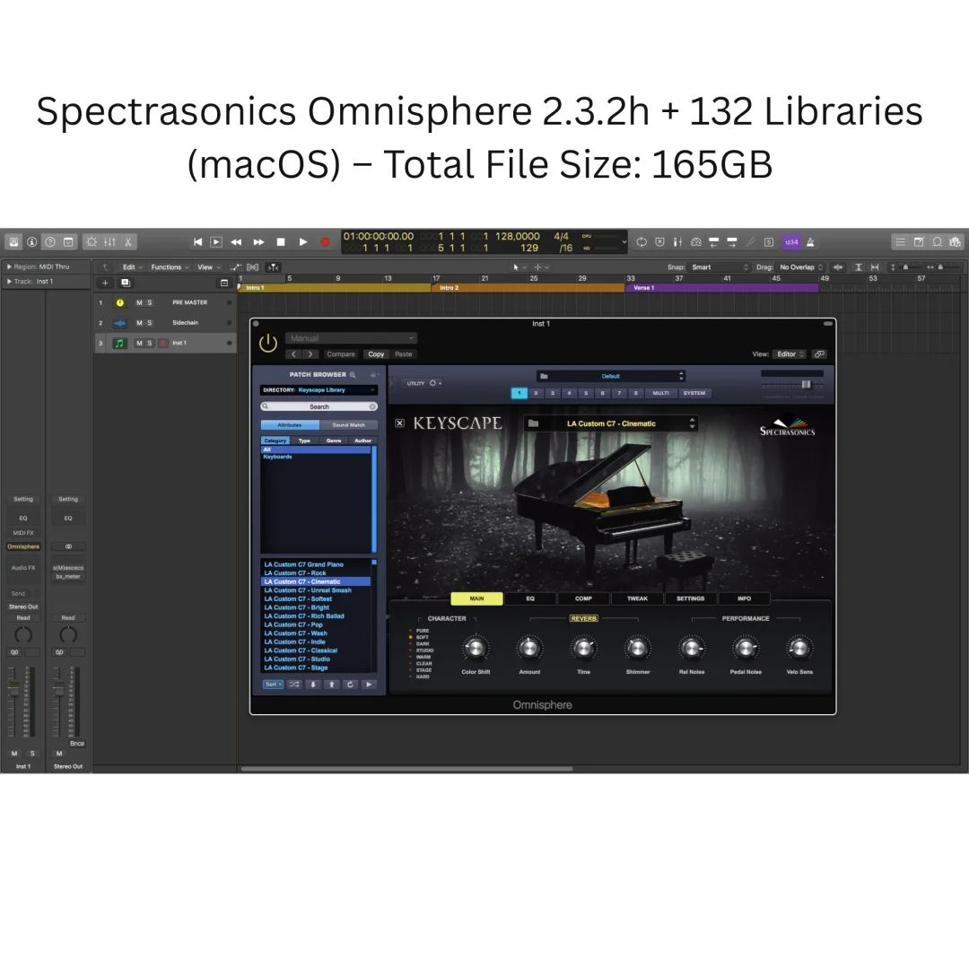Mute the Sidechain track

pos(139,323)
